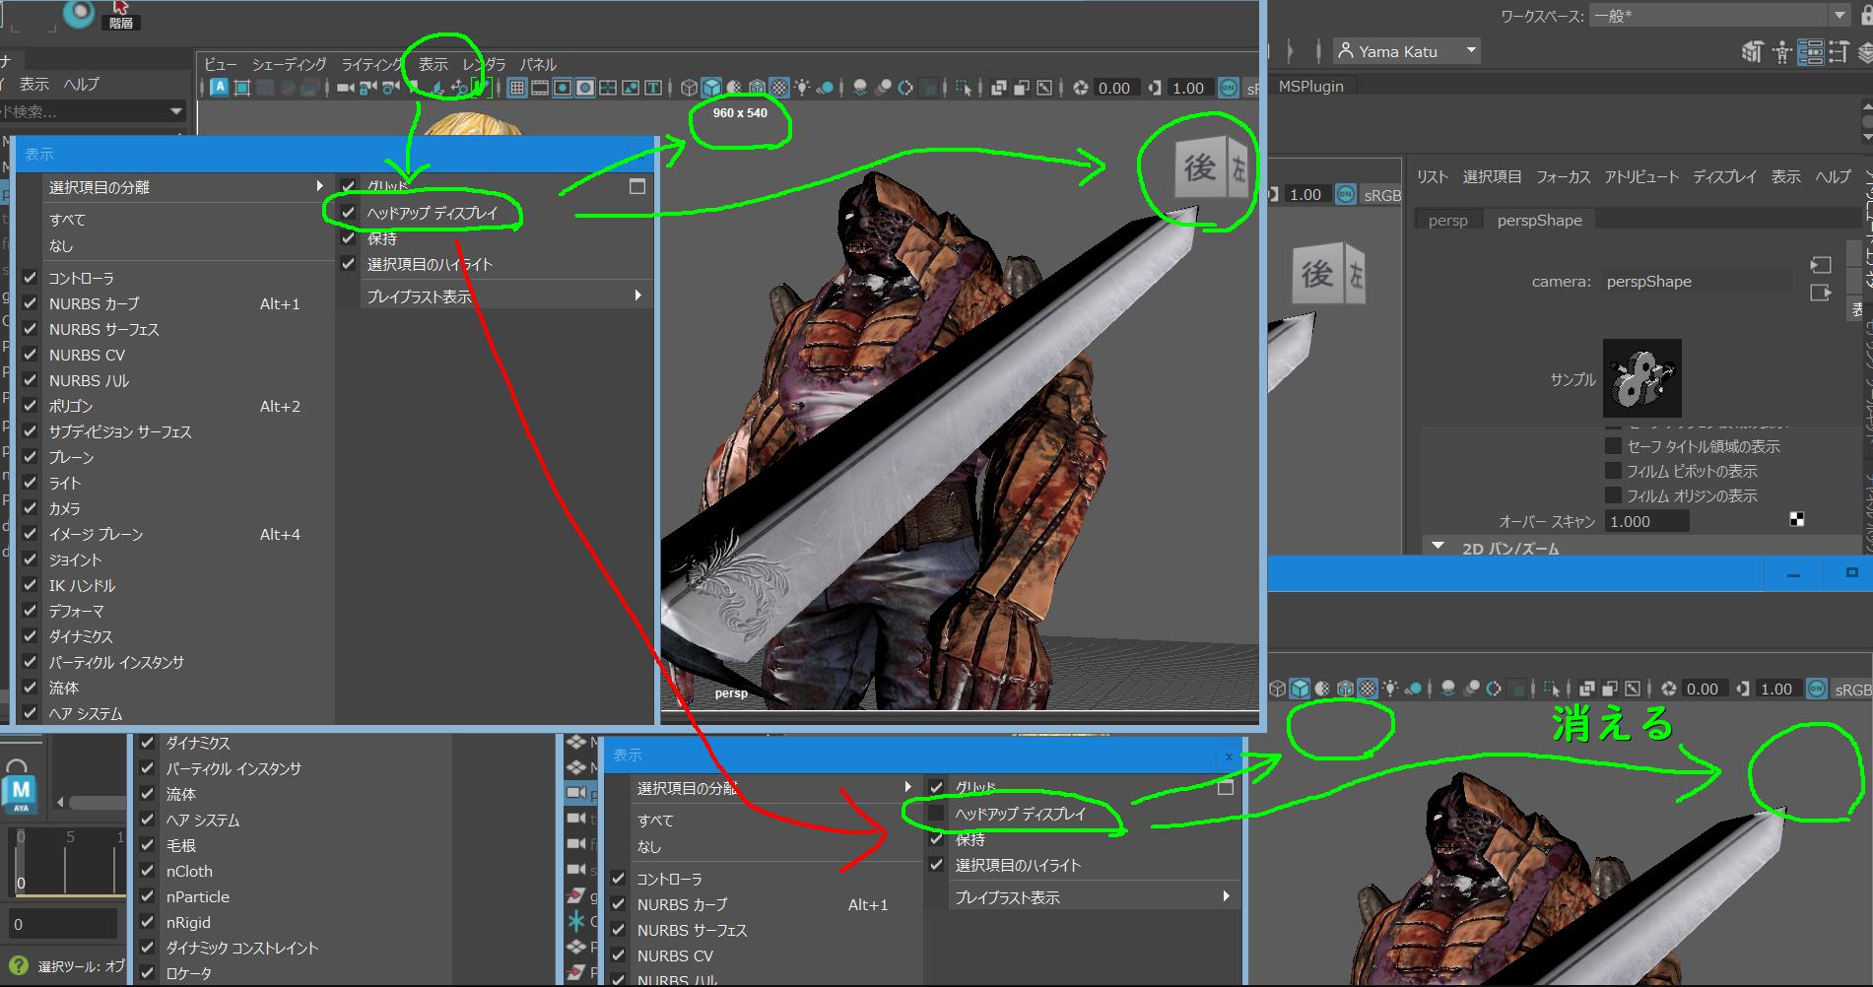Open the ワークスペース dropdown showing 一般*

tap(1719, 16)
